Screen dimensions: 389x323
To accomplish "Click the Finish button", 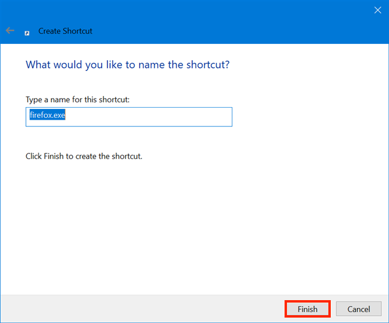I will [x=307, y=309].
